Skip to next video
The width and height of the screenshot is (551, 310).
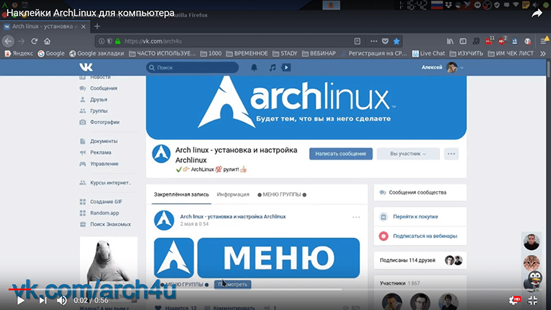click(43, 300)
